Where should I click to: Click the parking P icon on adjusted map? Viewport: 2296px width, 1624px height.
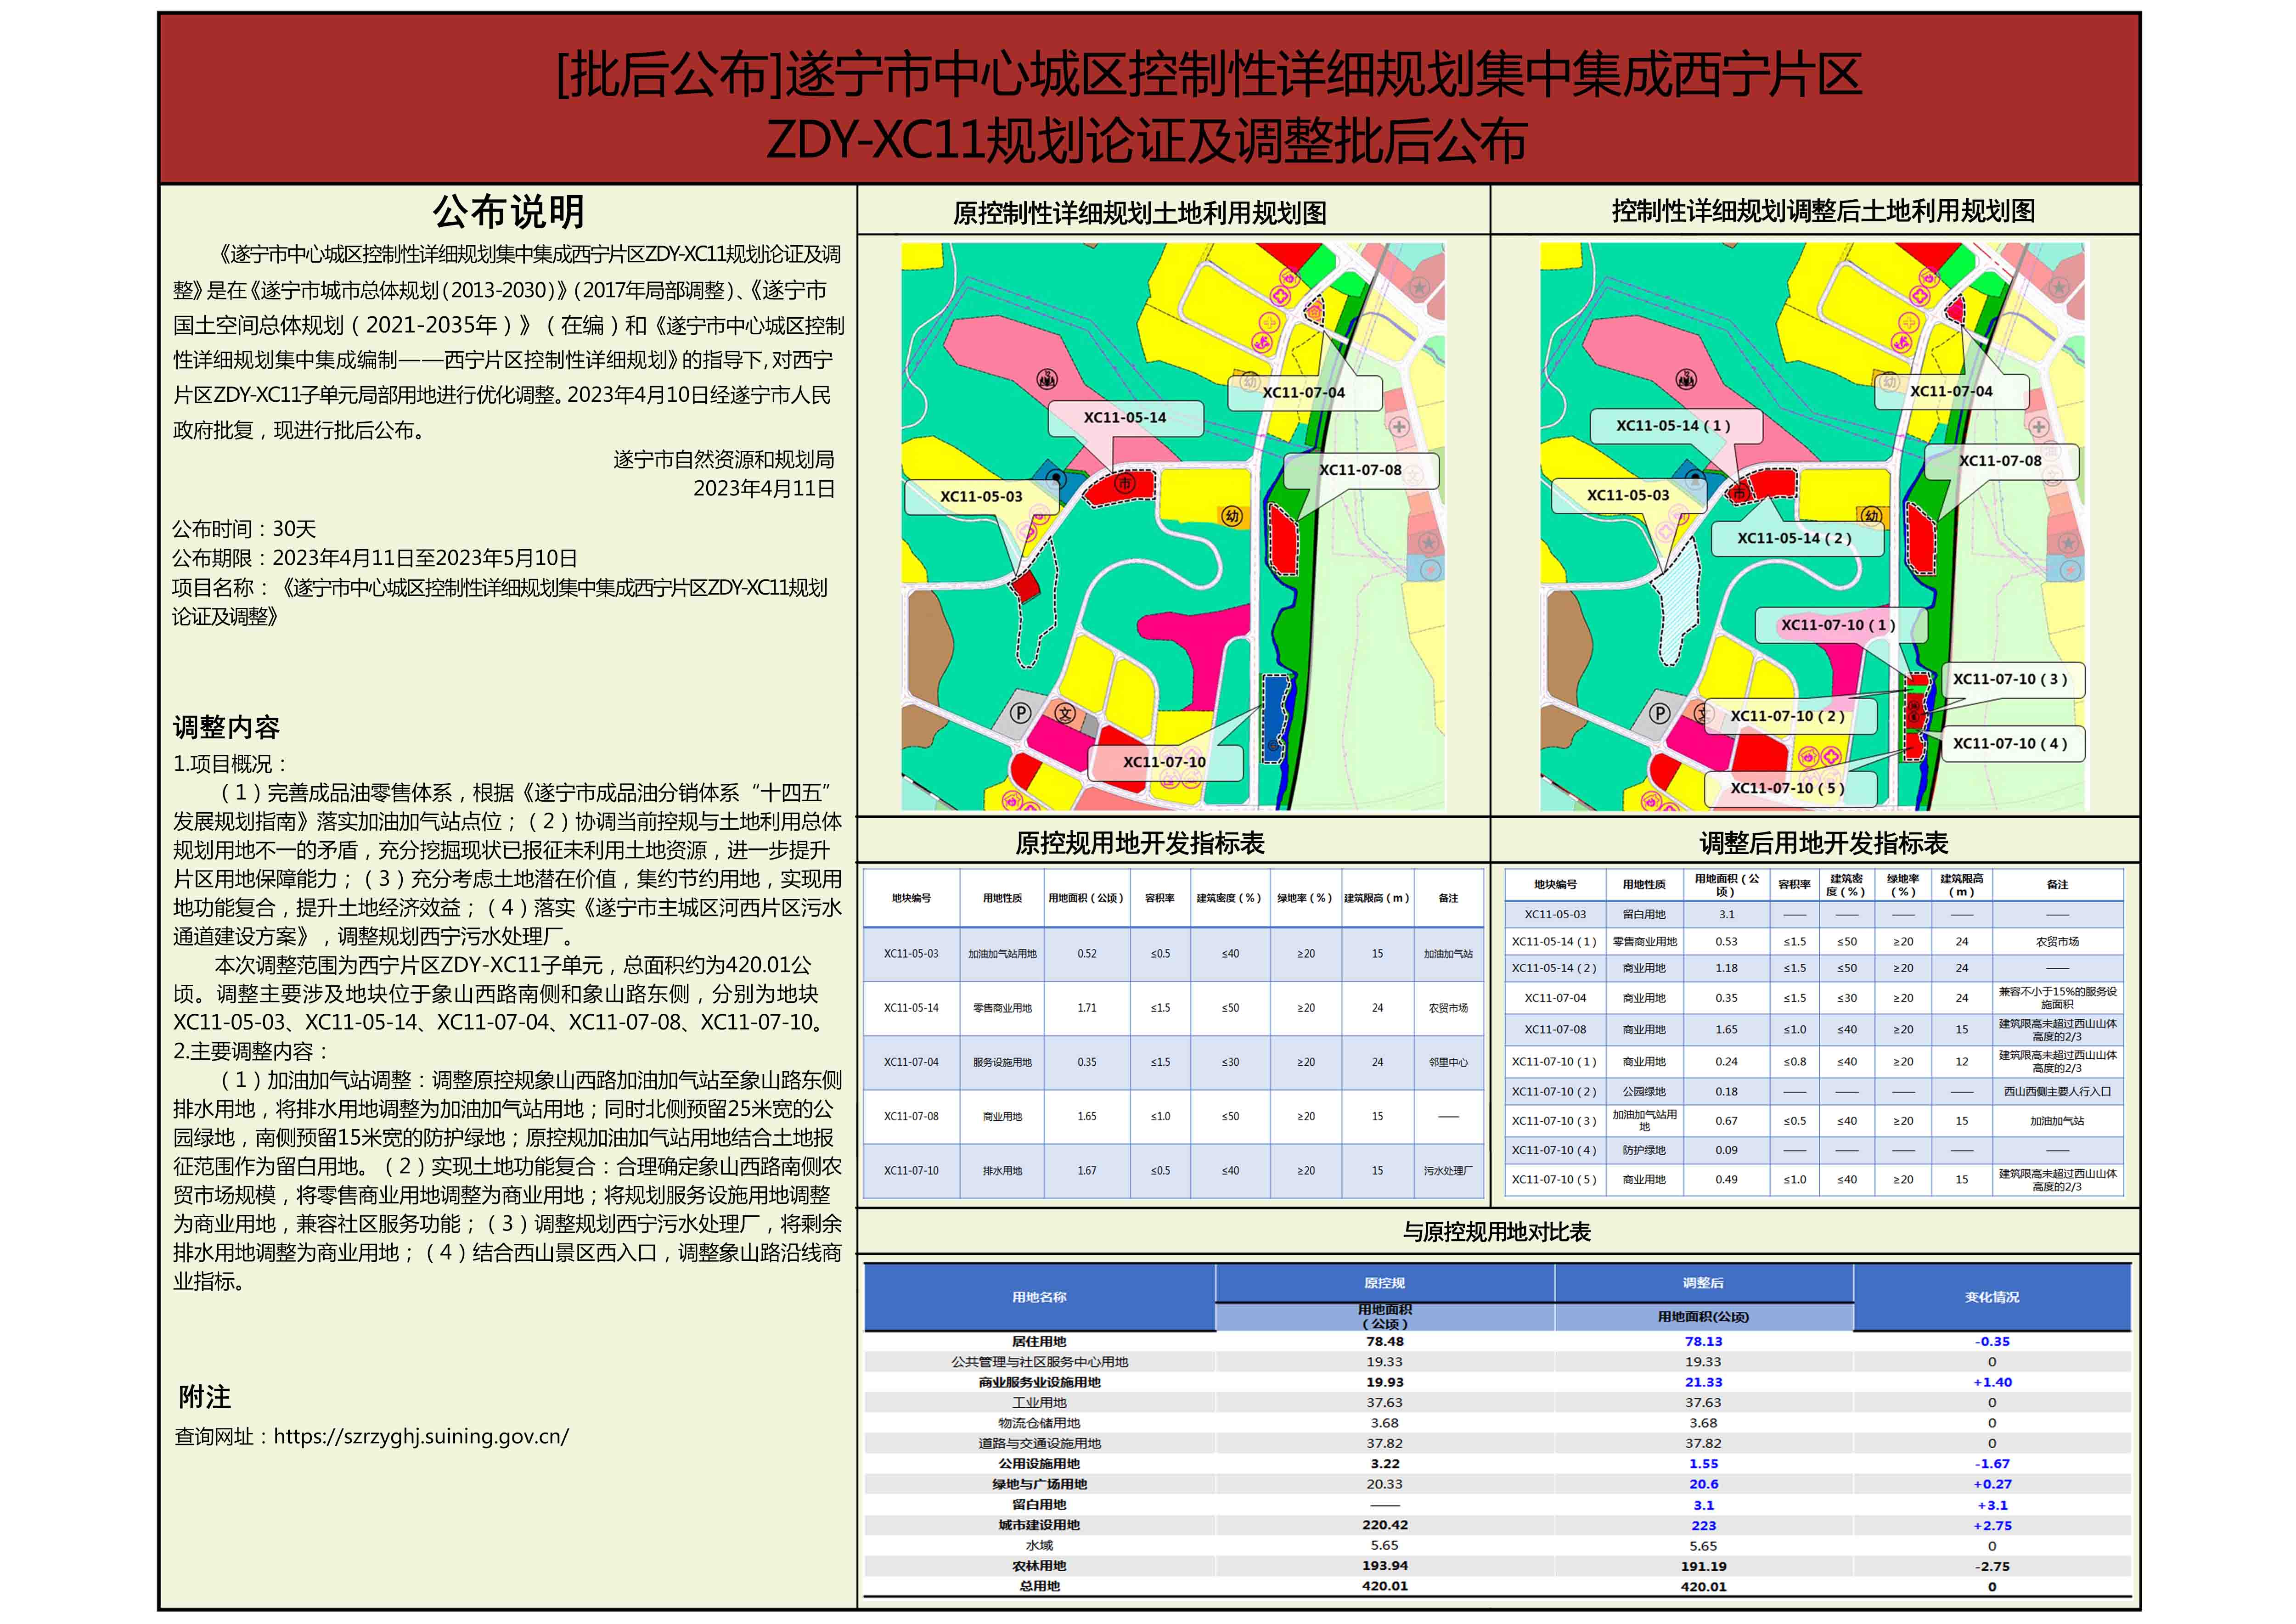click(x=1659, y=713)
